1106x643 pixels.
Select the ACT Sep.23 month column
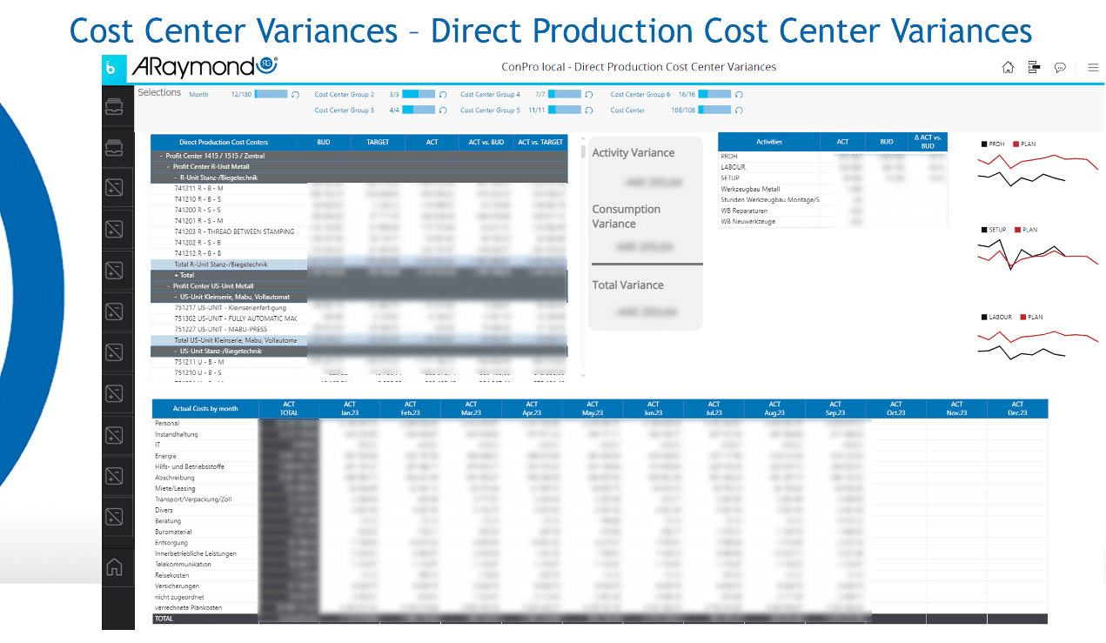point(835,408)
